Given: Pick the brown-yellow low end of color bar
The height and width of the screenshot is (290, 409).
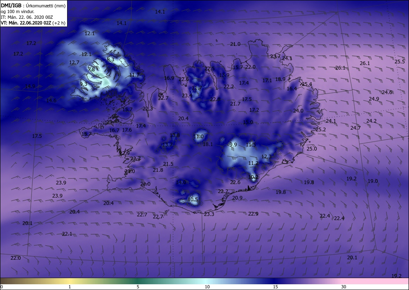Looking at the screenshot, I should point(34,281).
